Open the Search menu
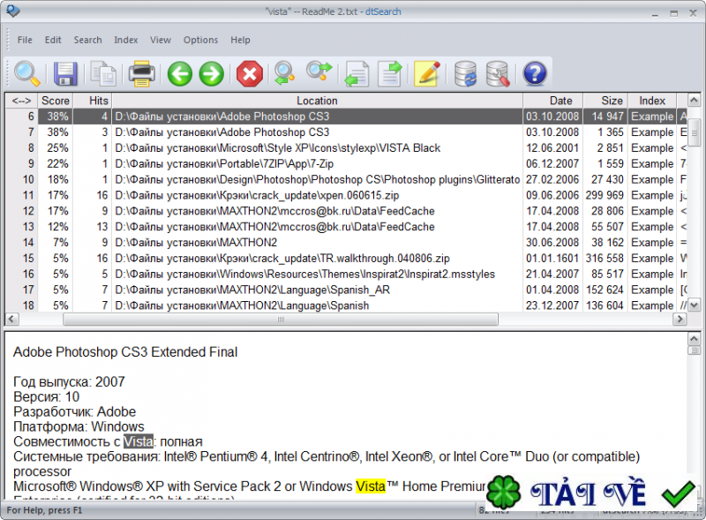This screenshot has height=520, width=706. tap(87, 40)
